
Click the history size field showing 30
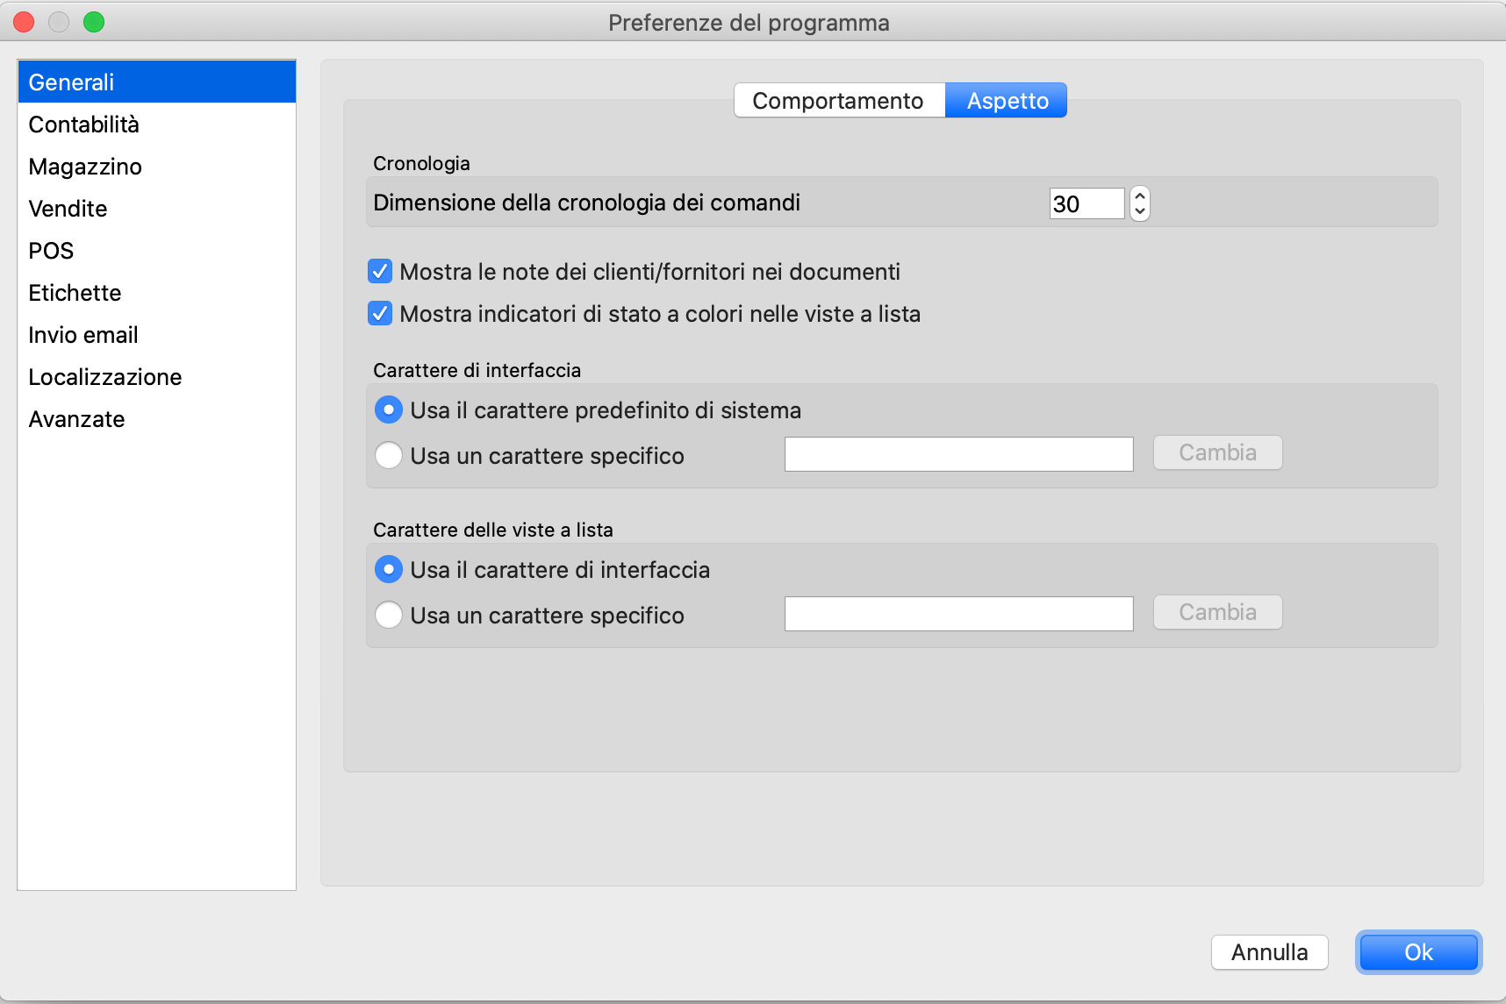(1086, 203)
